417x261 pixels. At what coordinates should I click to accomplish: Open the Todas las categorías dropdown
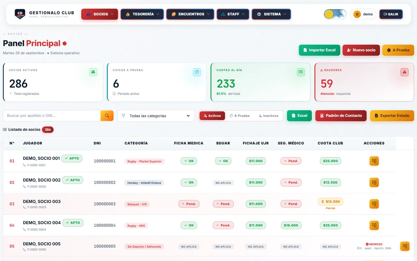click(156, 116)
